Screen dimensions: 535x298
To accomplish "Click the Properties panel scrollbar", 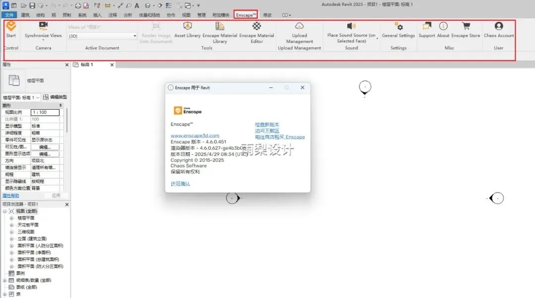I will (x=67, y=121).
